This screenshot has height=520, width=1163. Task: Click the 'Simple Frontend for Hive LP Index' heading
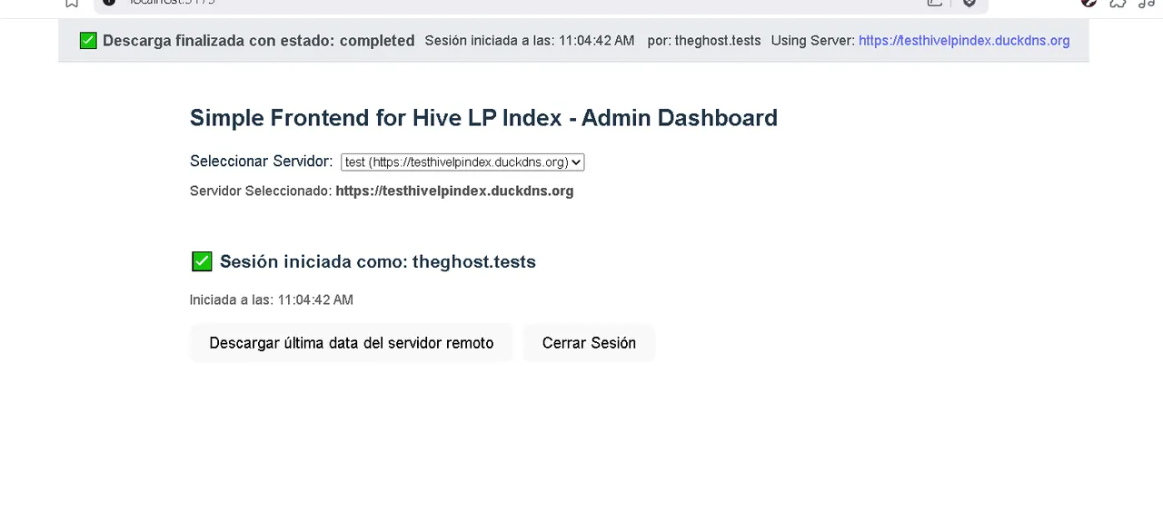click(483, 117)
